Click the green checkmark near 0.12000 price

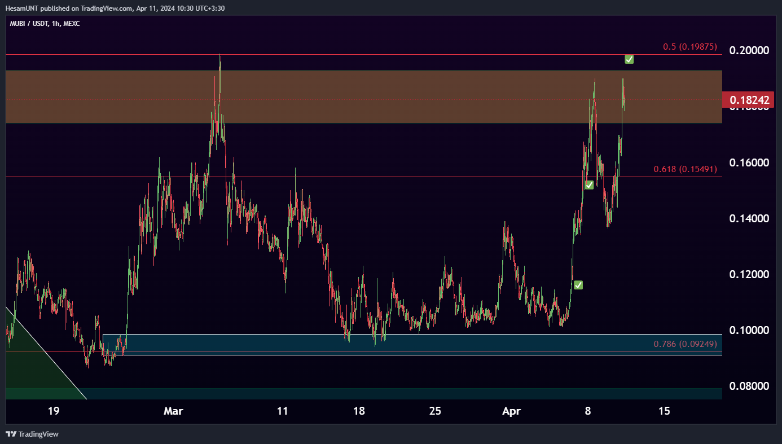click(578, 285)
